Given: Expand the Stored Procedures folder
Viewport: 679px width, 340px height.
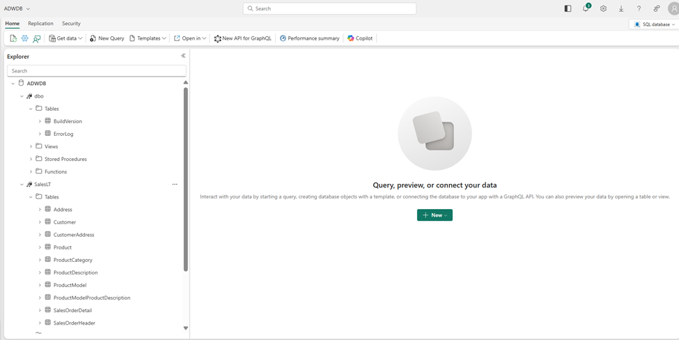Looking at the screenshot, I should (31, 159).
